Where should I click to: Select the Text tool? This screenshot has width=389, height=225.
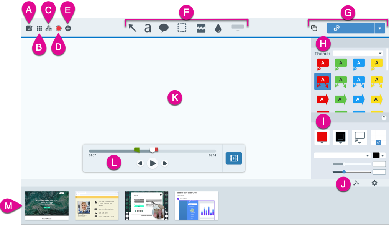point(148,28)
